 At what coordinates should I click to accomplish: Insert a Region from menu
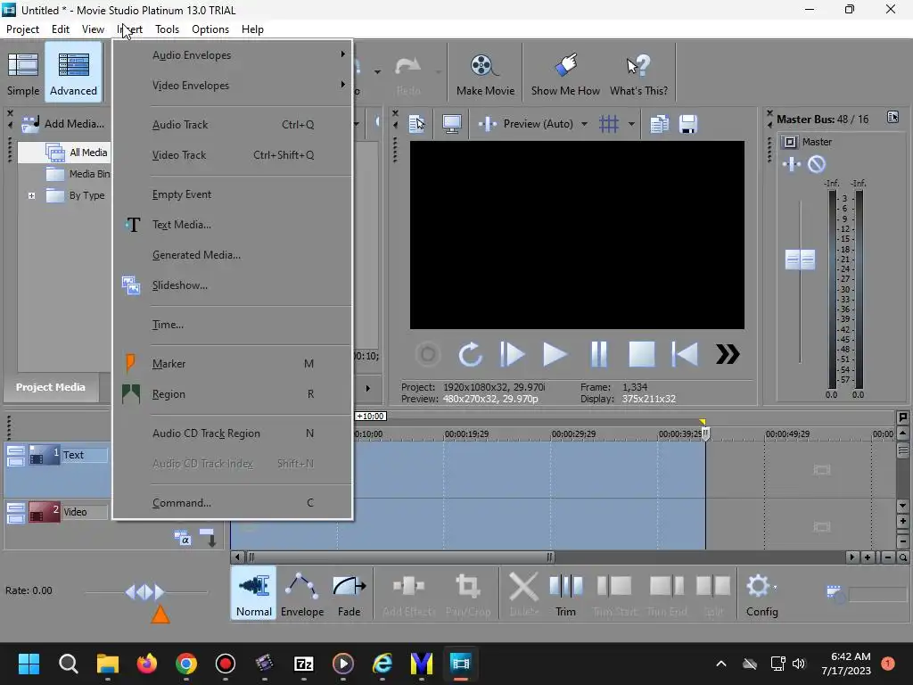pos(233,393)
